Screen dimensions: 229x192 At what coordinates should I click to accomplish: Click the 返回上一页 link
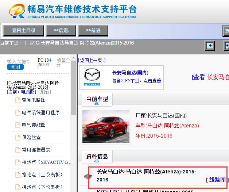coord(92,60)
